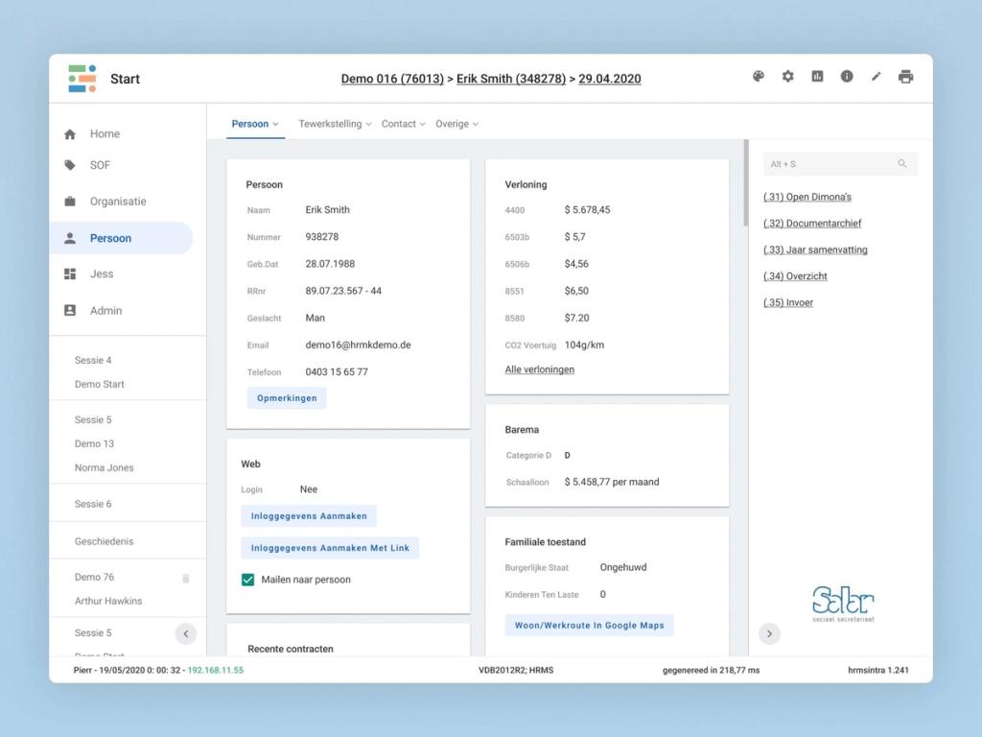Open Arthur Hawkins in history list

[108, 601]
